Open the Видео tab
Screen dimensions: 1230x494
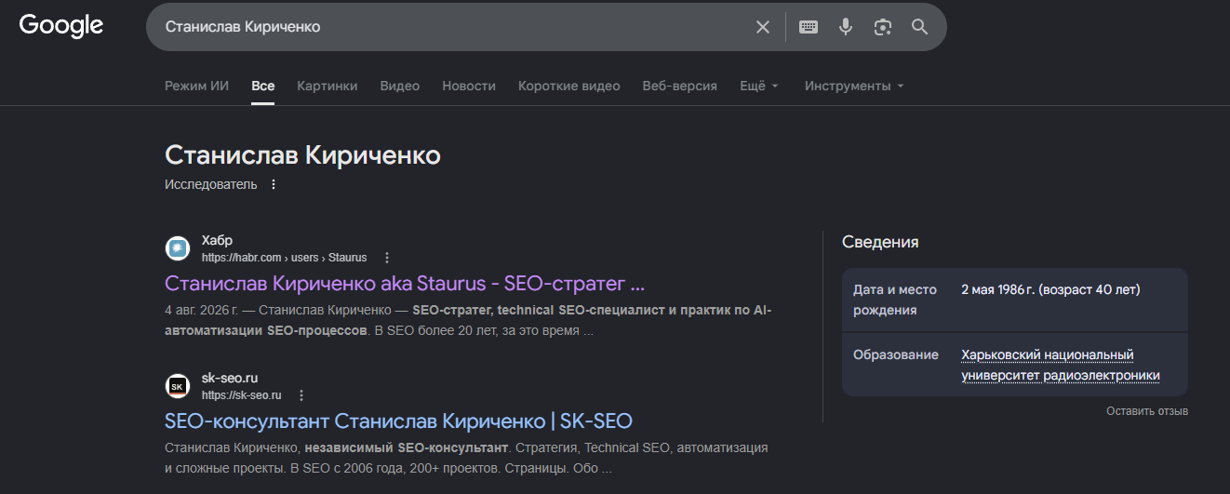pos(400,86)
